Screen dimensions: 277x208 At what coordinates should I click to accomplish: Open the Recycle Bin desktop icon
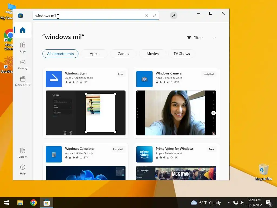[263, 172]
